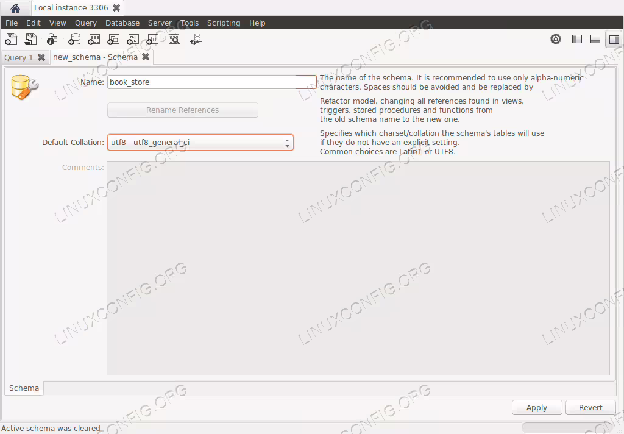Close the Local instance 3306 tab
Viewport: 624px width, 434px height.
click(116, 7)
